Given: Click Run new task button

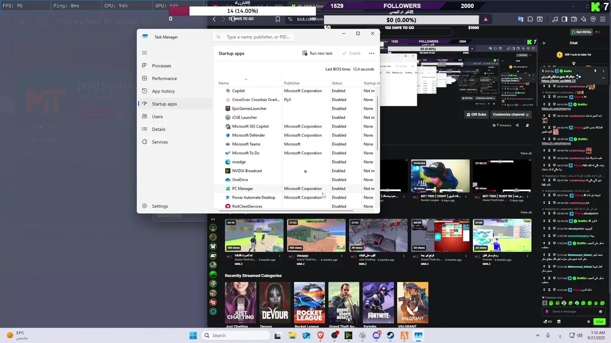Looking at the screenshot, I should point(317,53).
